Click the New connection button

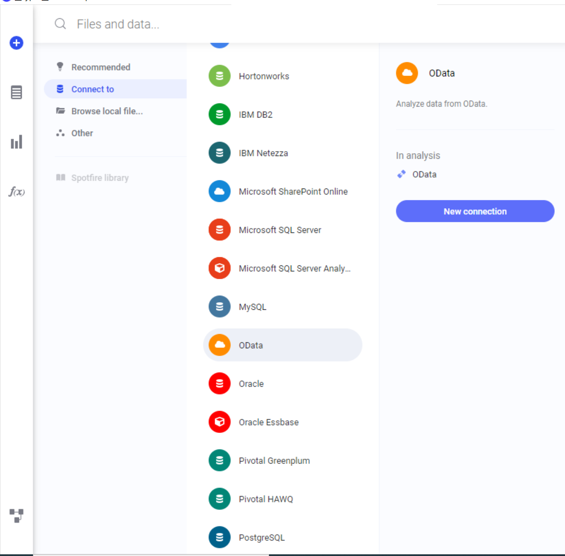(475, 212)
